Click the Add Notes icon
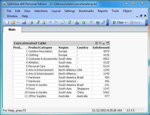This screenshot has width=150, height=115. coord(91,22)
